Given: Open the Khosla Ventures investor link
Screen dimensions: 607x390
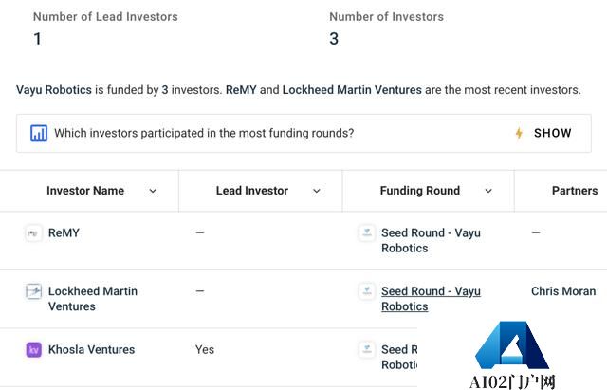Looking at the screenshot, I should pyautogui.click(x=91, y=350).
